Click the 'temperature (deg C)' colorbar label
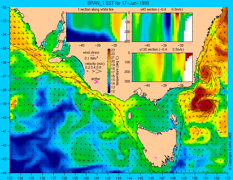 (x=117, y=71)
